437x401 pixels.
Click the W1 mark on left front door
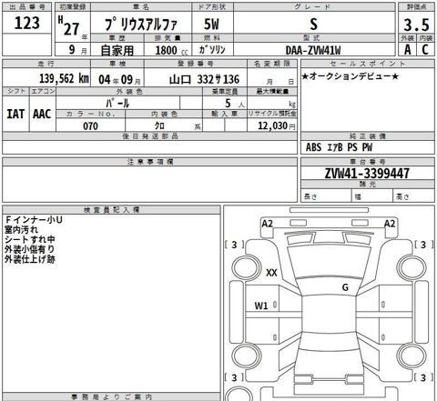click(261, 306)
